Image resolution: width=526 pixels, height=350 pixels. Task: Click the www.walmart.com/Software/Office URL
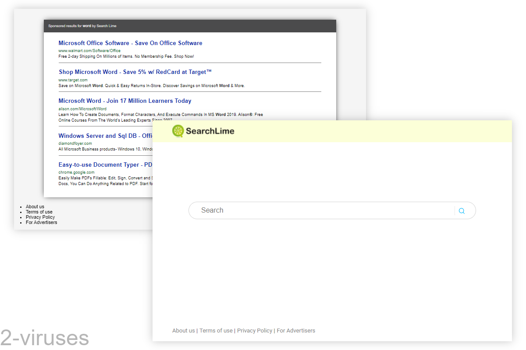[x=90, y=50]
